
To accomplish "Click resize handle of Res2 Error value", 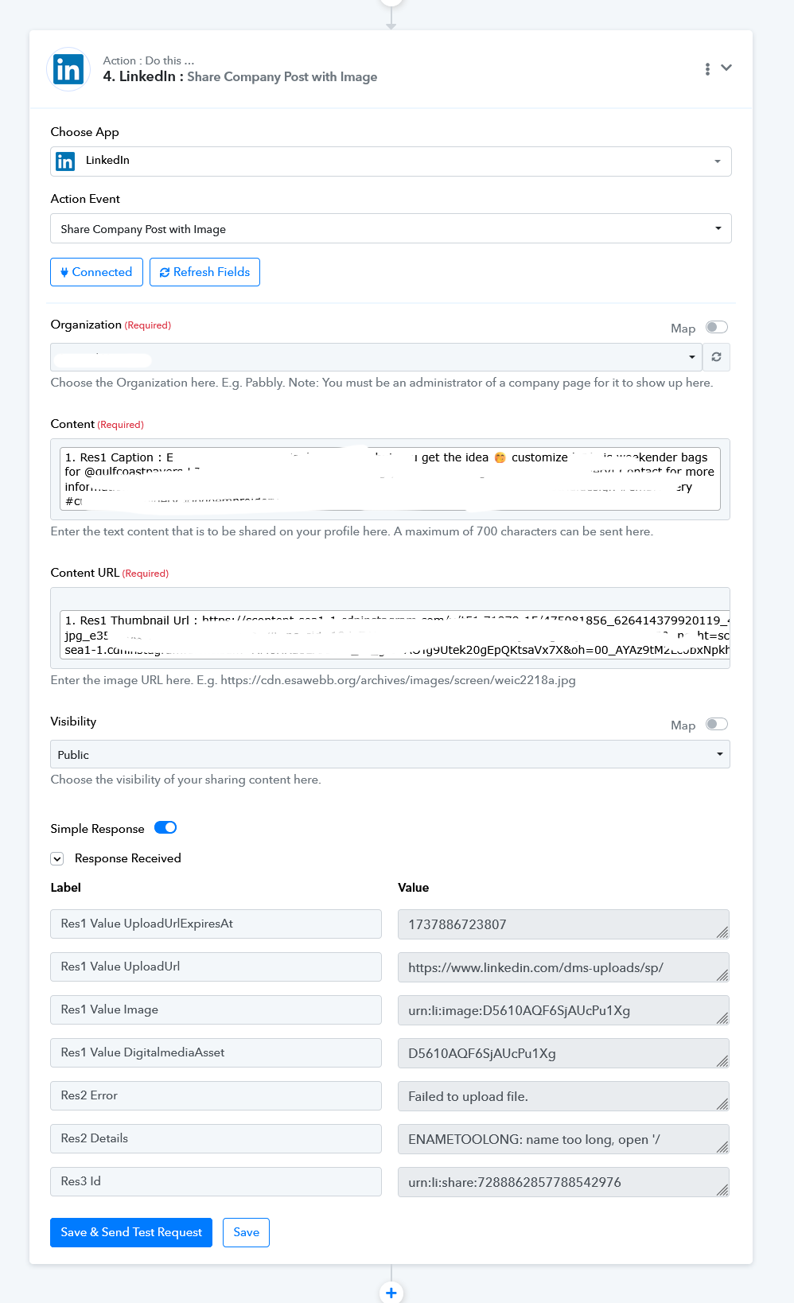I will (x=722, y=1104).
